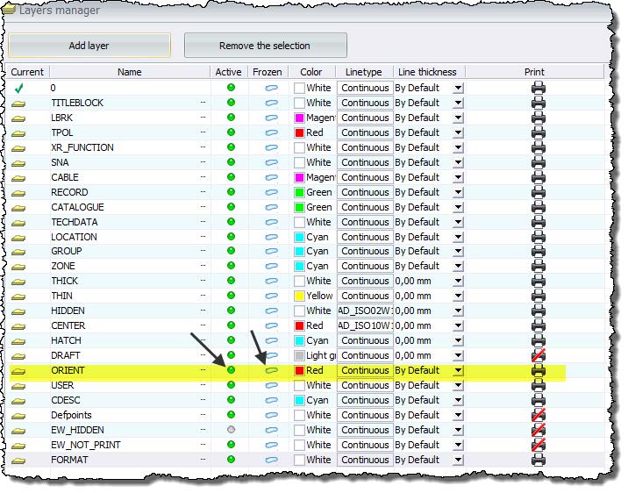Enable printing for EW_NOT_PRINT layer
The width and height of the screenshot is (628, 493).
click(538, 445)
